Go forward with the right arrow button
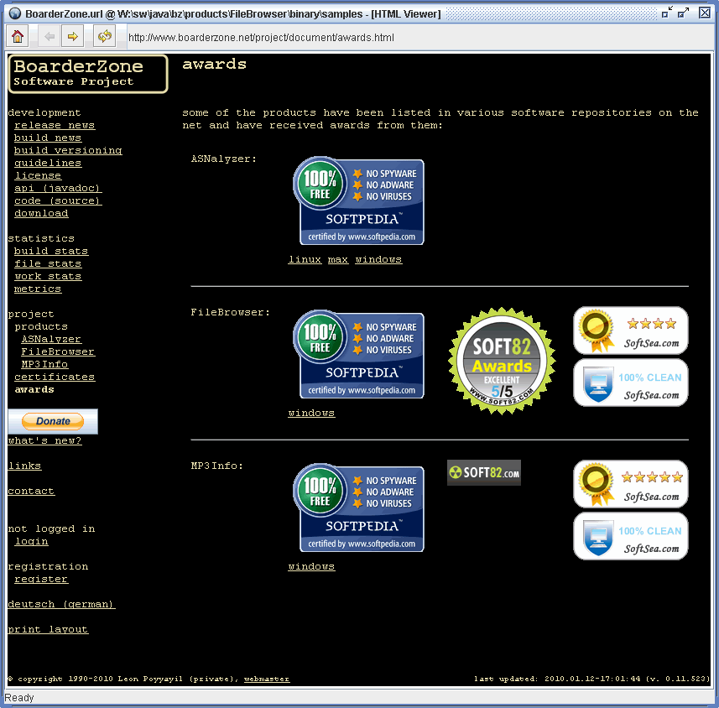The width and height of the screenshot is (719, 708). click(x=72, y=36)
